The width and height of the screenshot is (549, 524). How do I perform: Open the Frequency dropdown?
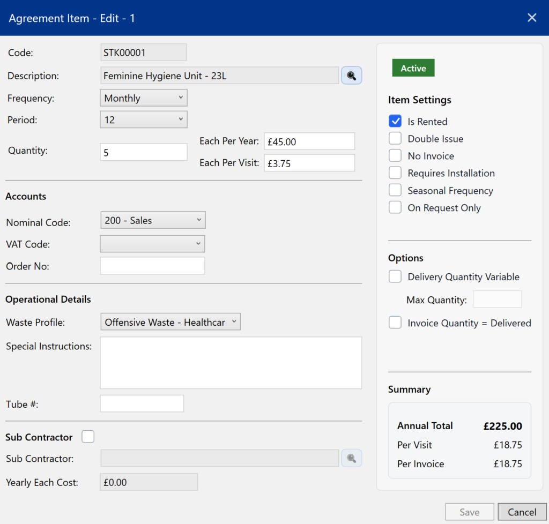click(x=144, y=98)
